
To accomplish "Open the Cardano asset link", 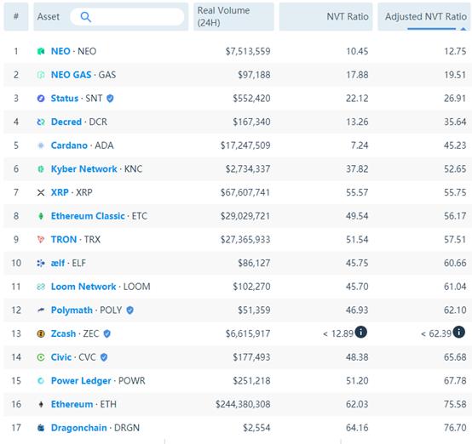I will pos(69,145).
